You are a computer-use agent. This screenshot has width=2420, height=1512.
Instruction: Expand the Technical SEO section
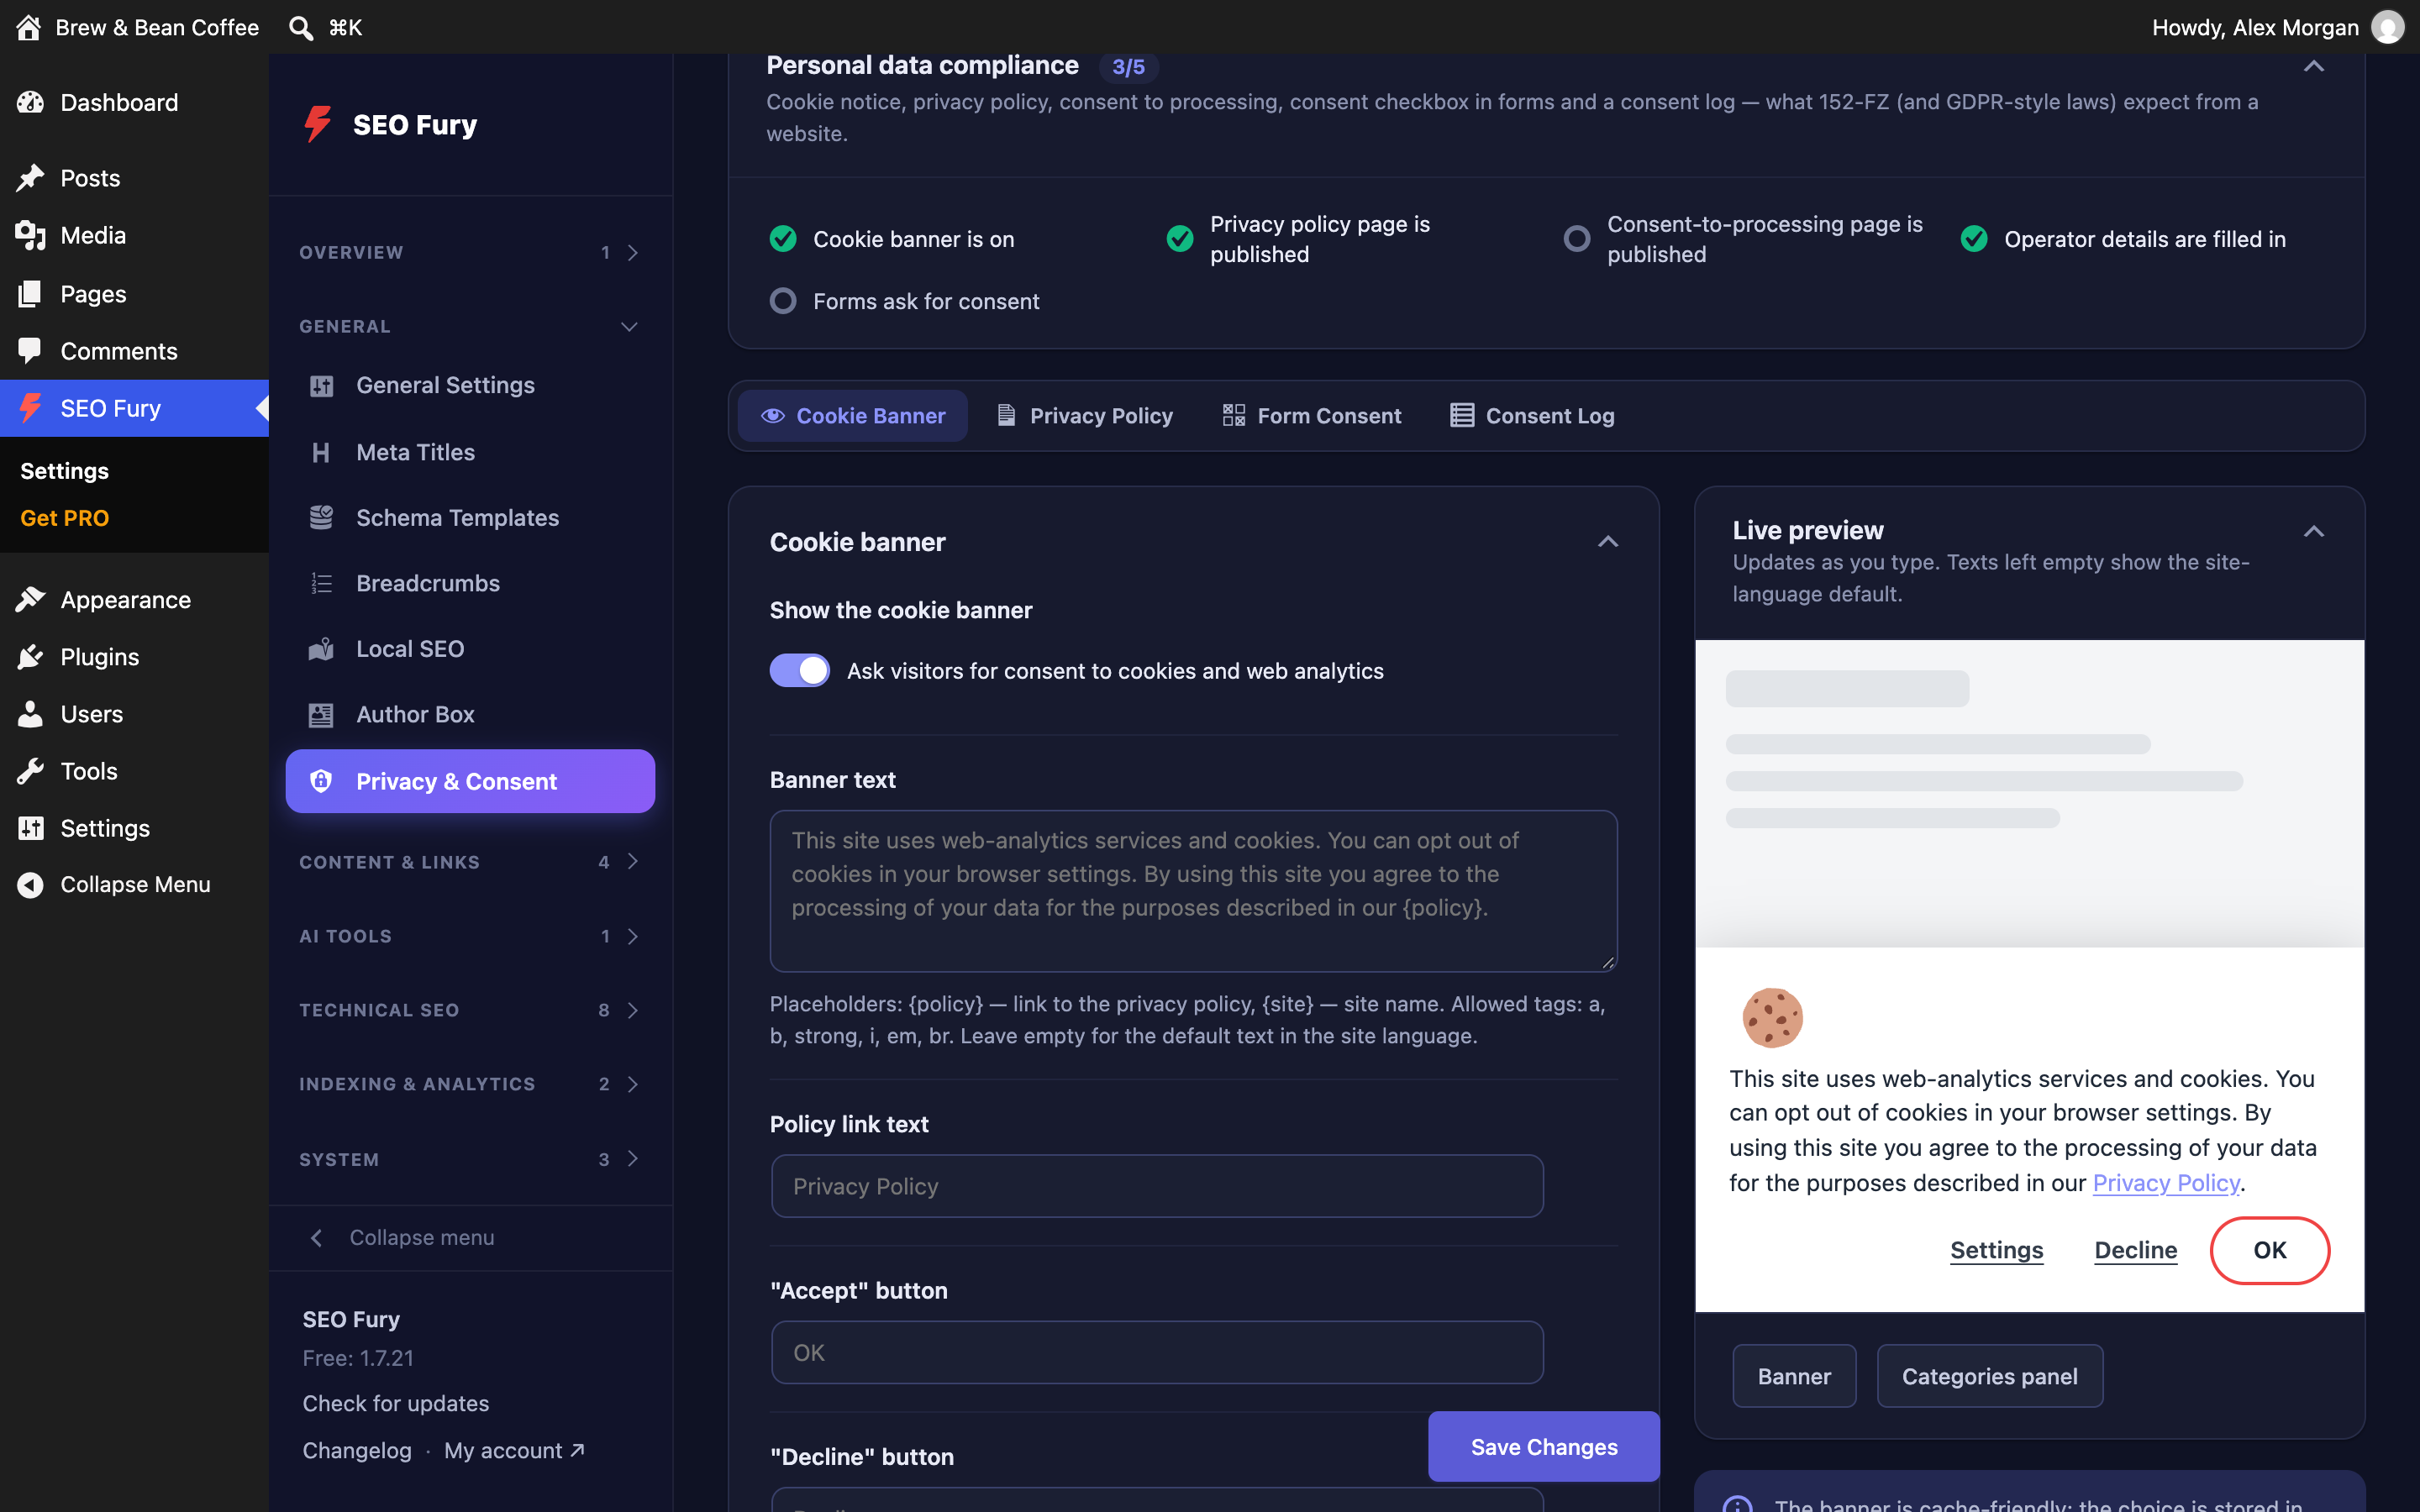click(470, 1010)
